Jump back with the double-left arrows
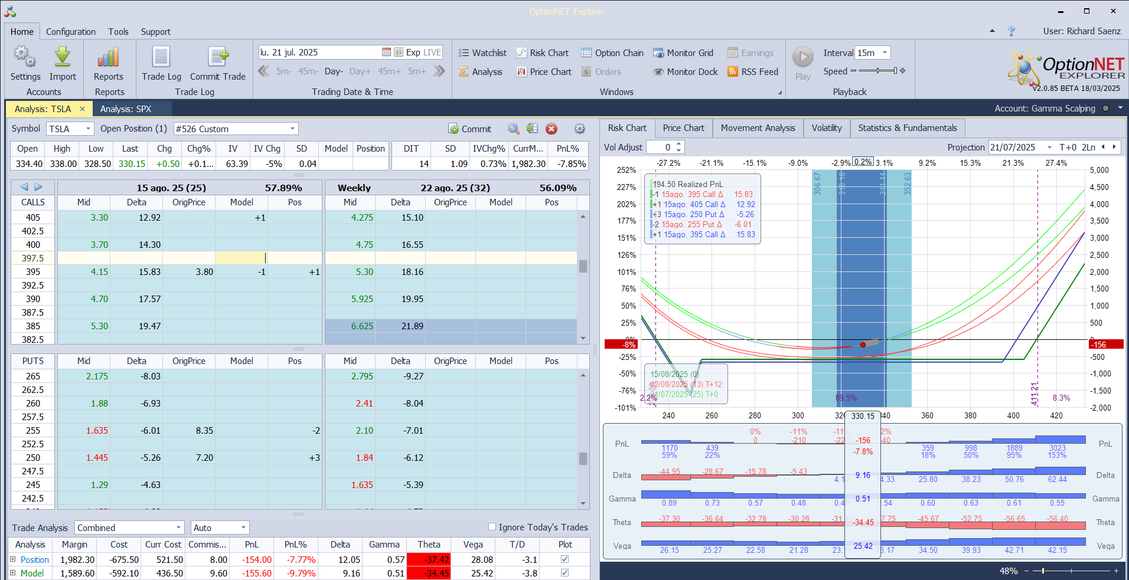This screenshot has width=1129, height=580. [264, 71]
